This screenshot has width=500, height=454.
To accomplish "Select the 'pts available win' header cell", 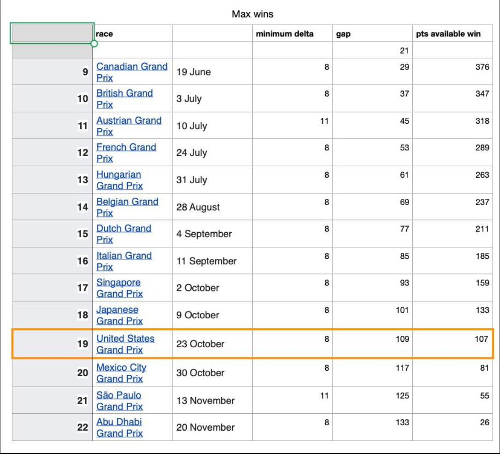I will click(452, 33).
